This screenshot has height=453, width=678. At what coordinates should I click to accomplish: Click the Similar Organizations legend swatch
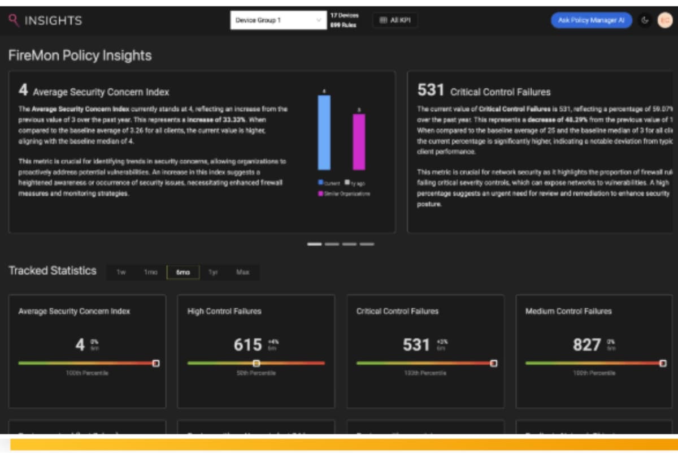(320, 193)
